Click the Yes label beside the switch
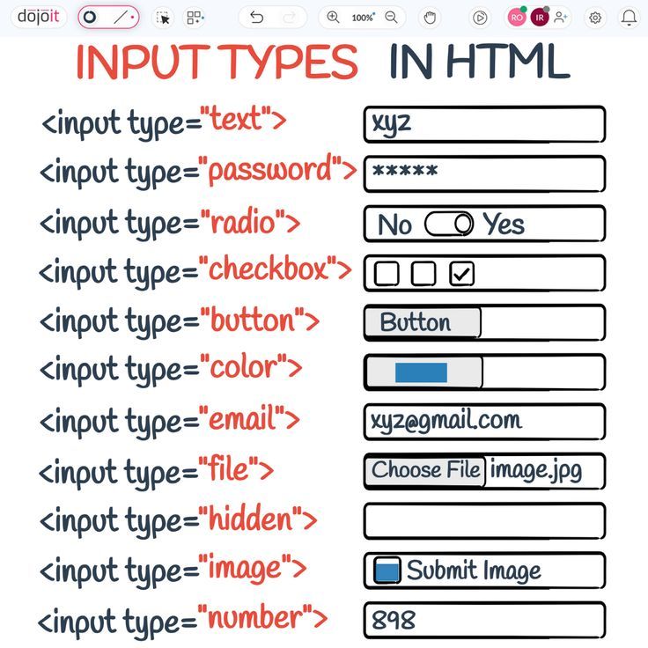This screenshot has width=648, height=648. pos(504,224)
